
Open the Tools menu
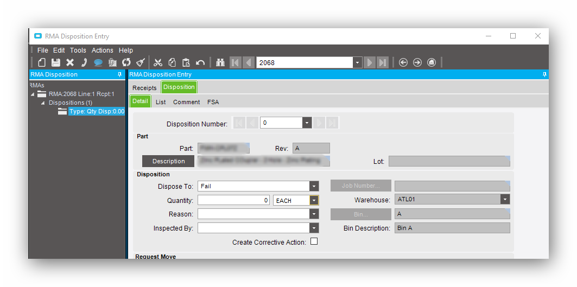(78, 50)
